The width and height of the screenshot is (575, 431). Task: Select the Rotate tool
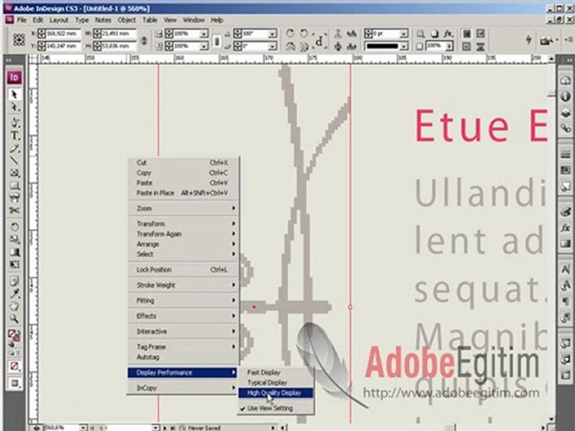[x=14, y=226]
